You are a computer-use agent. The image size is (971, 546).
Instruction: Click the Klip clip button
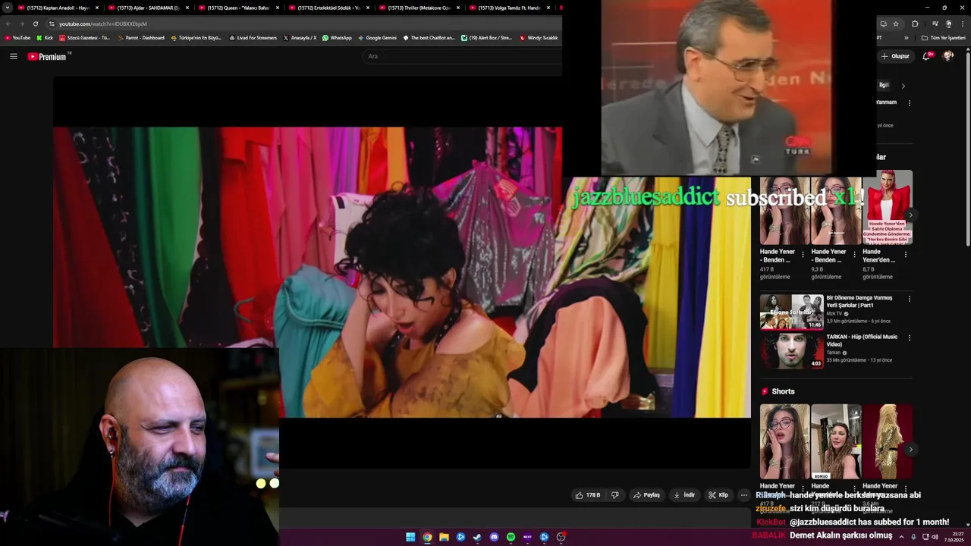[718, 495]
